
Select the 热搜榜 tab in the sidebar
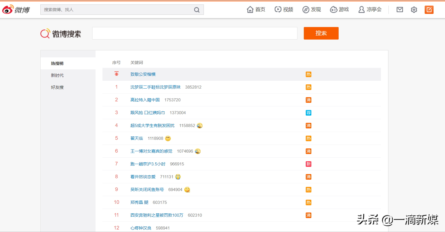tap(68, 64)
